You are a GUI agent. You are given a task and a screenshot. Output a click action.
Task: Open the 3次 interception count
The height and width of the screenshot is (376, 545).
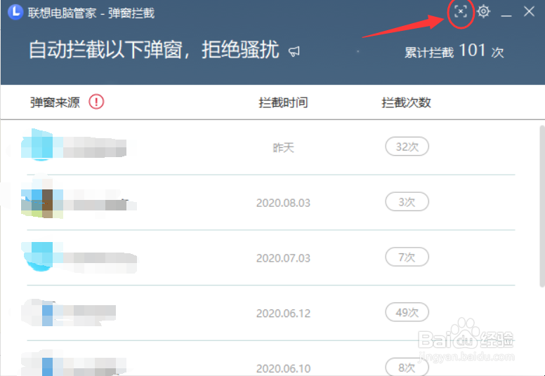(x=407, y=201)
